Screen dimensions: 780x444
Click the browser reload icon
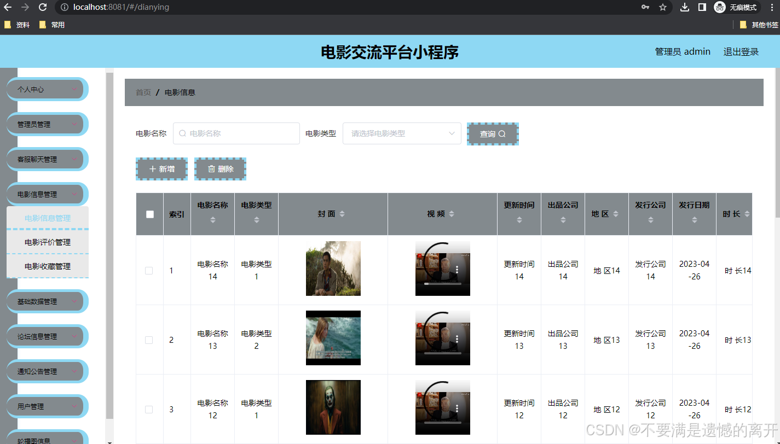tap(43, 7)
